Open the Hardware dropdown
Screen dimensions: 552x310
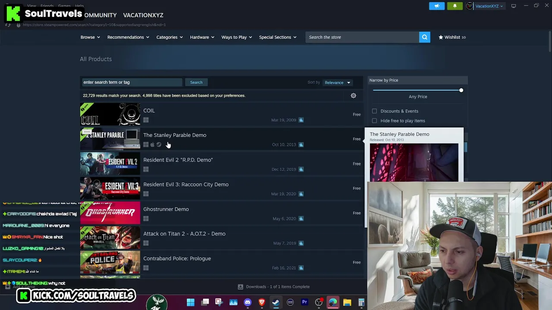point(202,37)
